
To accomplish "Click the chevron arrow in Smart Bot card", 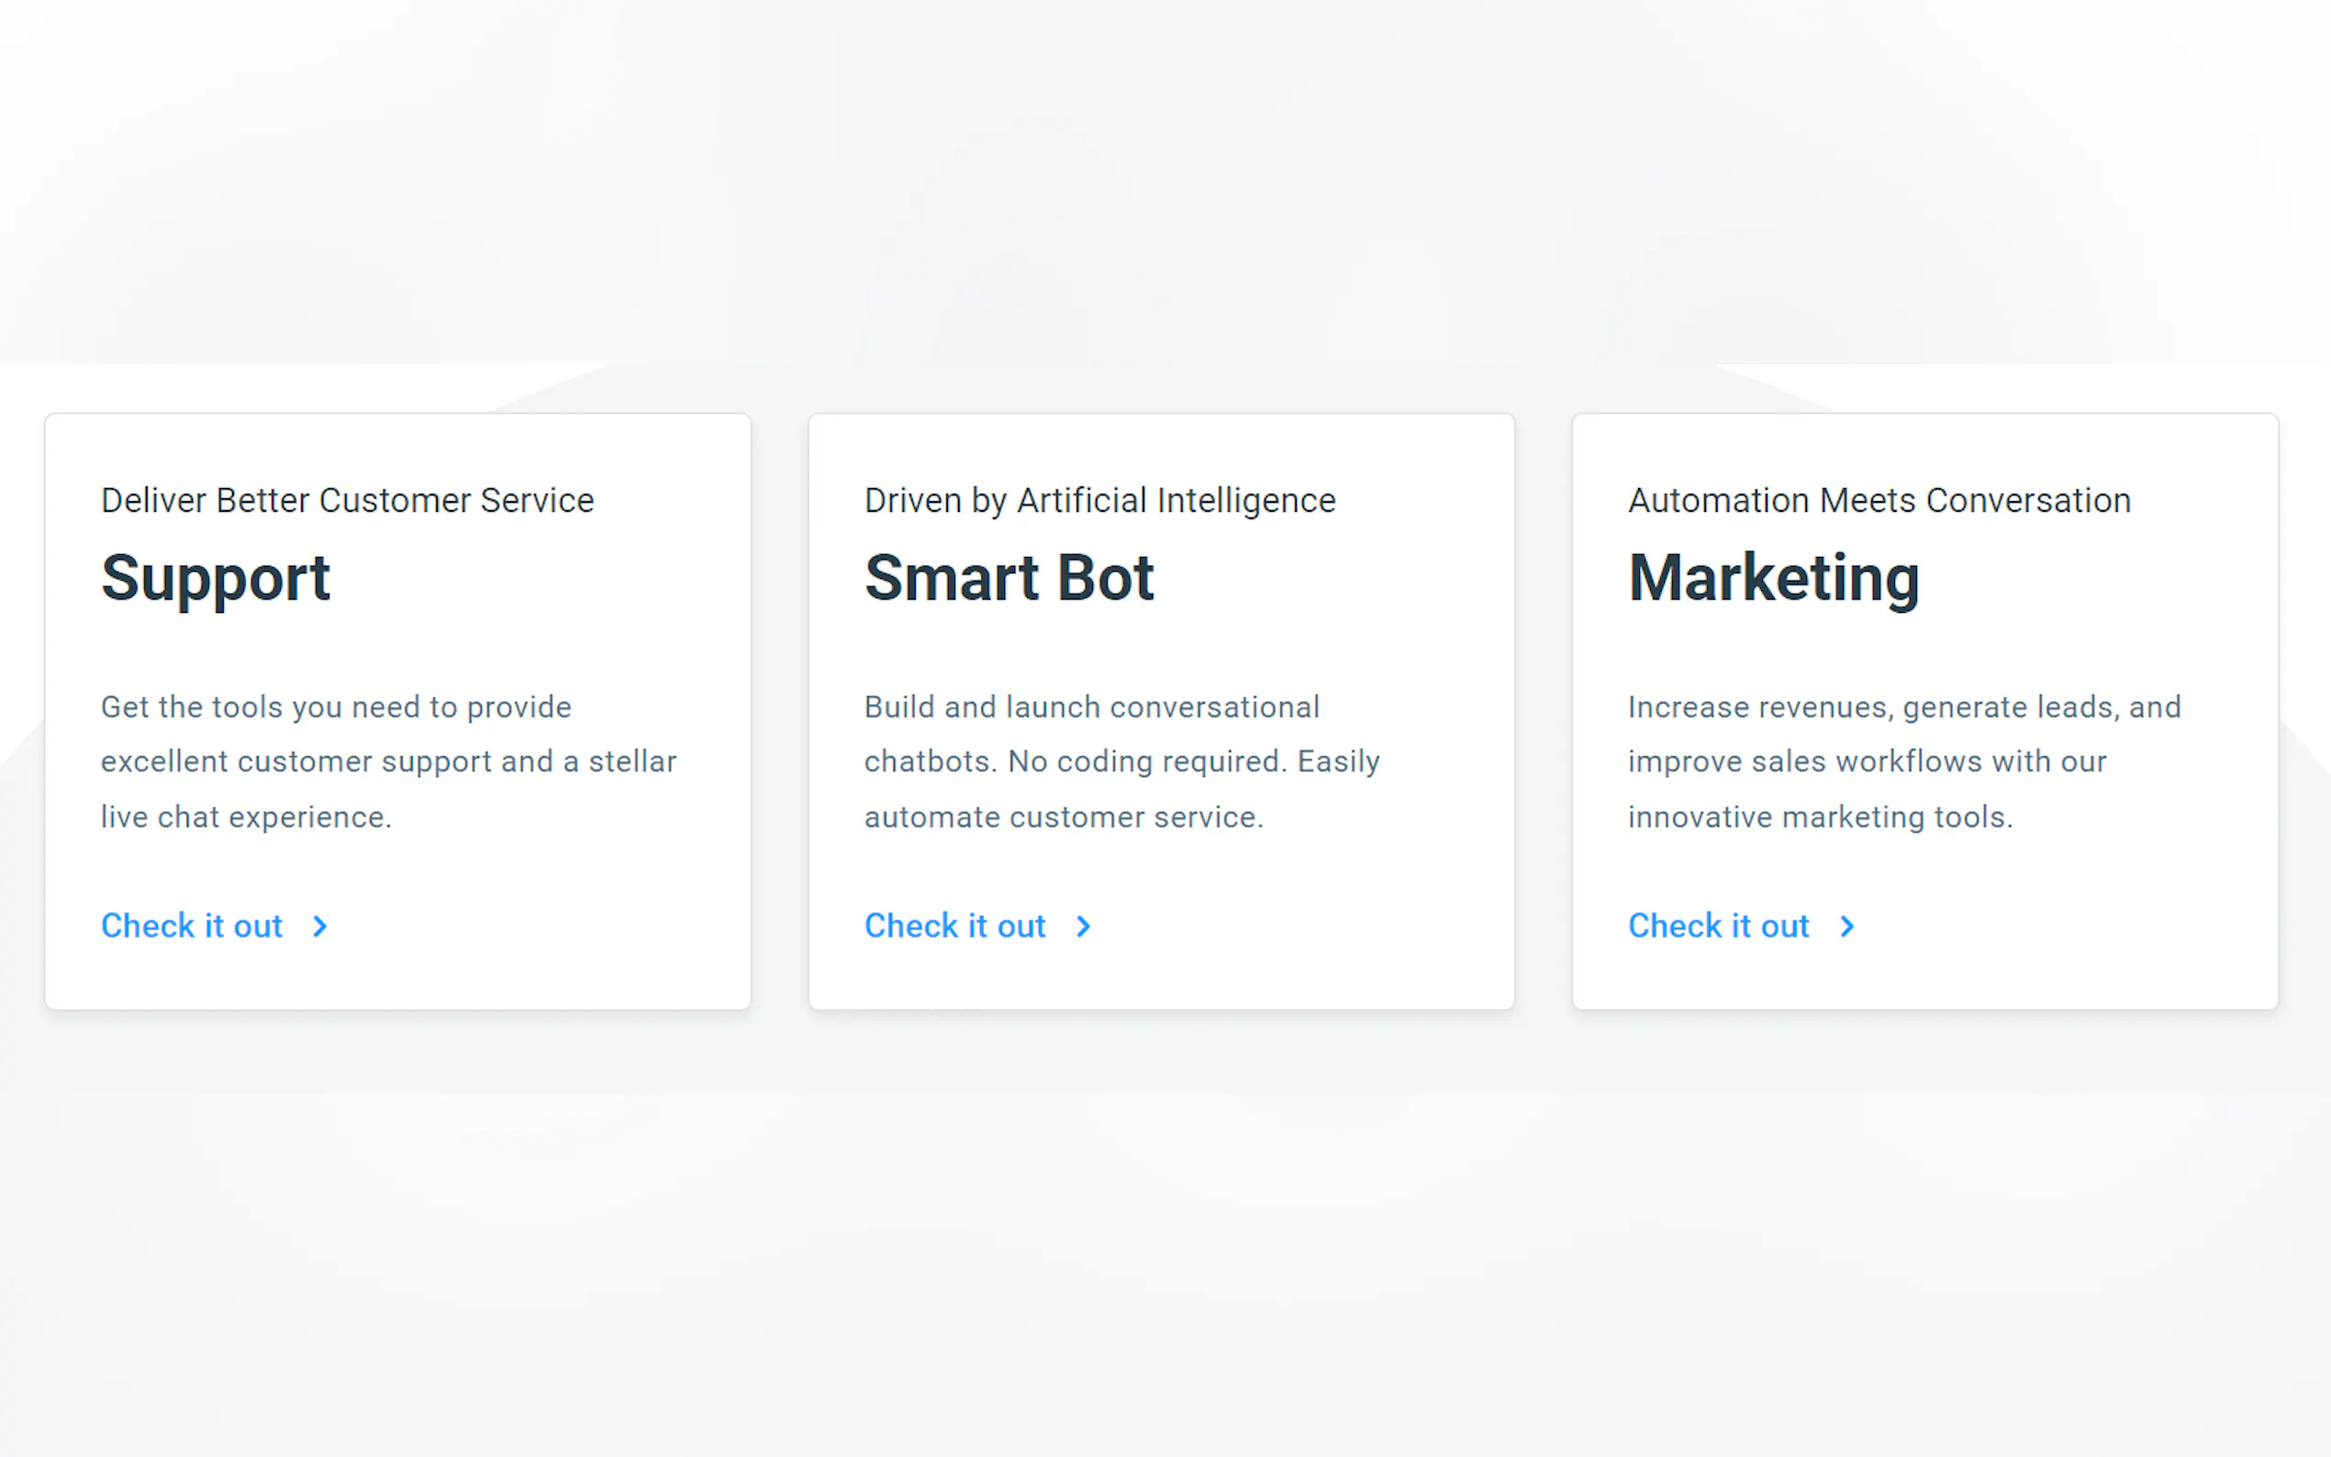I will [x=1083, y=926].
